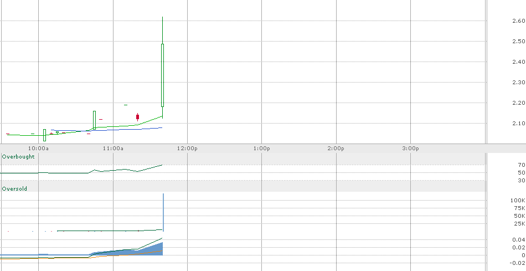Viewport: 526px width, 271px height.
Task: Click the 0.04 MACD axis label
Action: pyautogui.click(x=519, y=240)
